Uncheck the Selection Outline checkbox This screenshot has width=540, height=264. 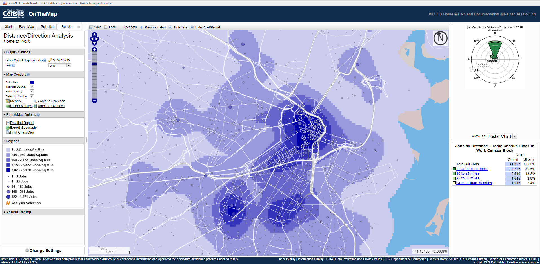32,96
